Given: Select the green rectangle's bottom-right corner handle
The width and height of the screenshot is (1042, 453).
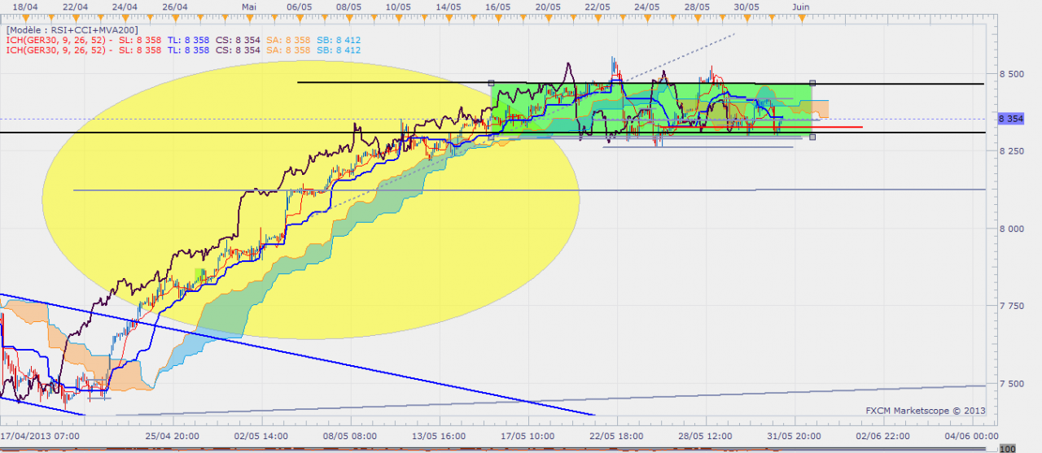Looking at the screenshot, I should pyautogui.click(x=813, y=137).
